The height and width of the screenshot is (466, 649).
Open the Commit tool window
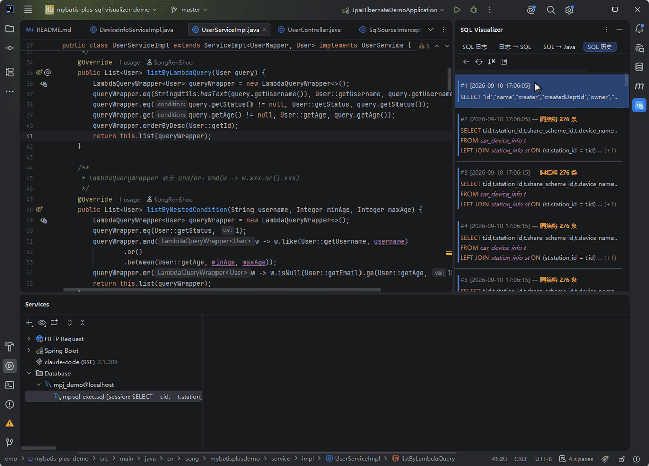click(10, 48)
